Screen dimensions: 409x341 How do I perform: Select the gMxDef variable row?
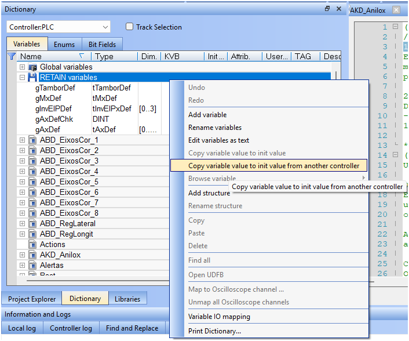pyautogui.click(x=93, y=99)
